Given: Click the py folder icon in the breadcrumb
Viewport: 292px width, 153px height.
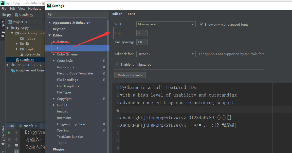Looking at the screenshot, I should pyautogui.click(x=4, y=15).
